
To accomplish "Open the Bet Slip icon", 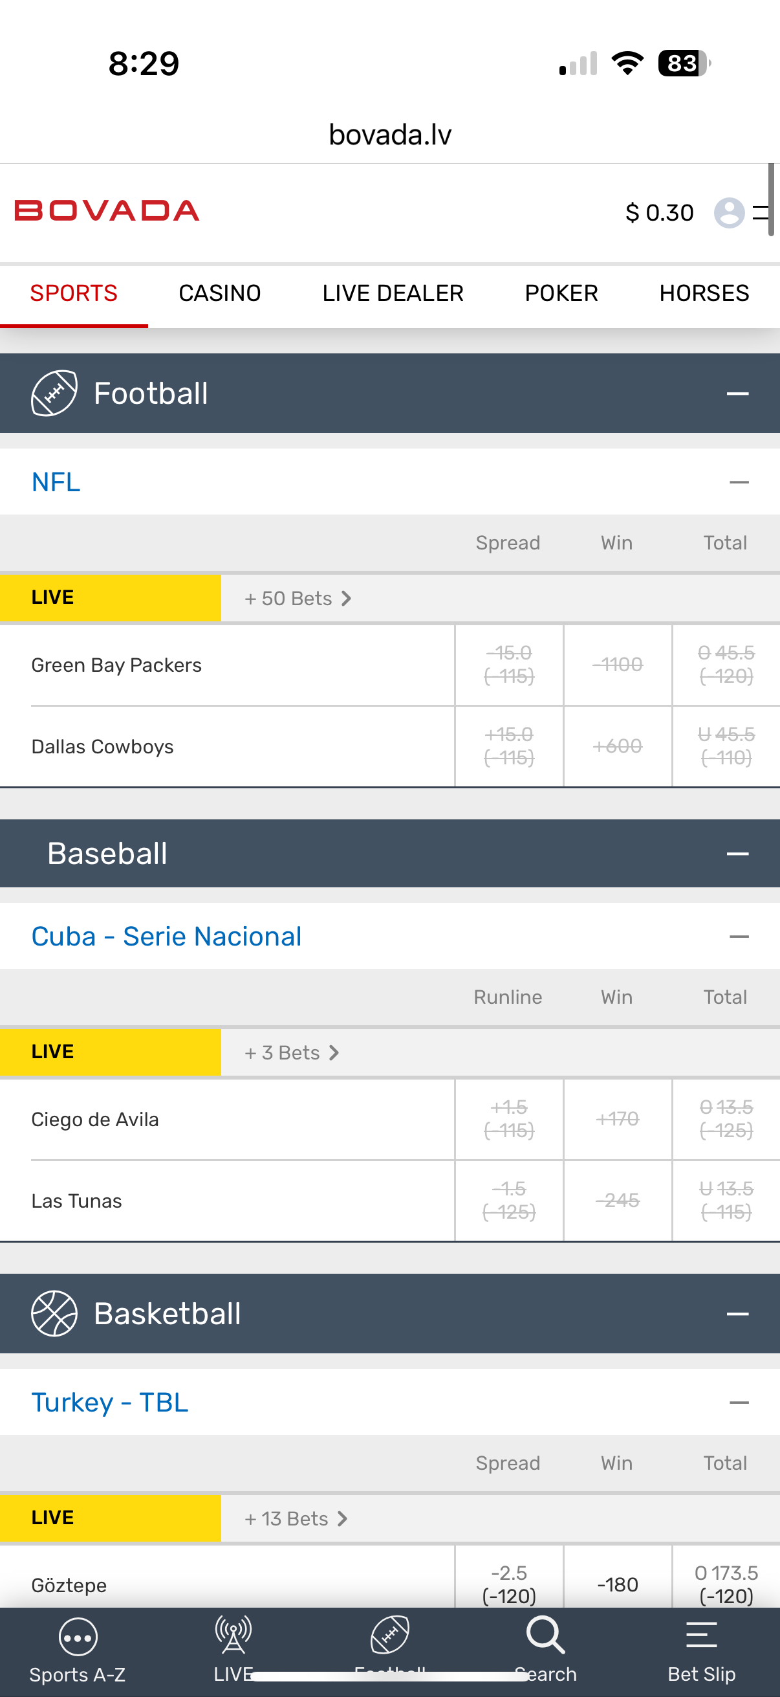I will pyautogui.click(x=701, y=1635).
